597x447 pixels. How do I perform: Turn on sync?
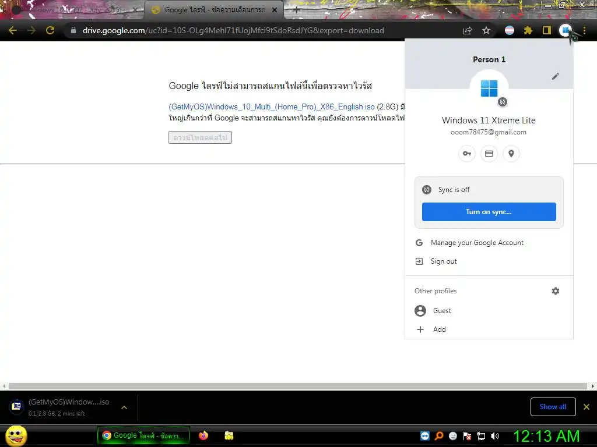click(x=489, y=212)
